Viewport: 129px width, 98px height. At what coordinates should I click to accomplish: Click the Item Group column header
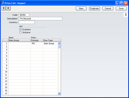click(x=19, y=40)
